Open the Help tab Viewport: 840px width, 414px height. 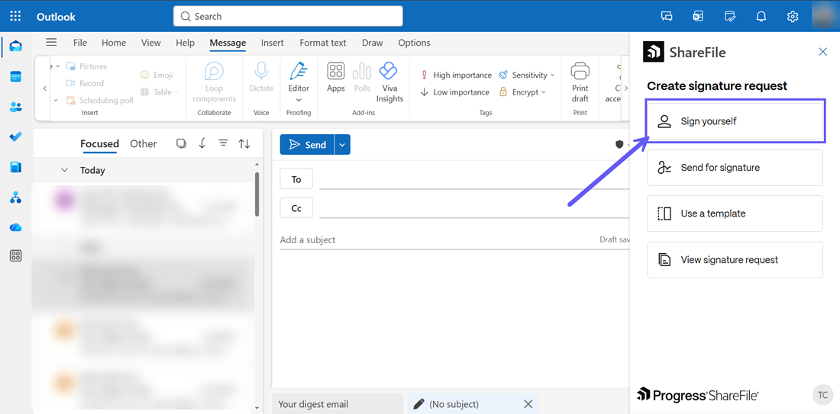[186, 43]
